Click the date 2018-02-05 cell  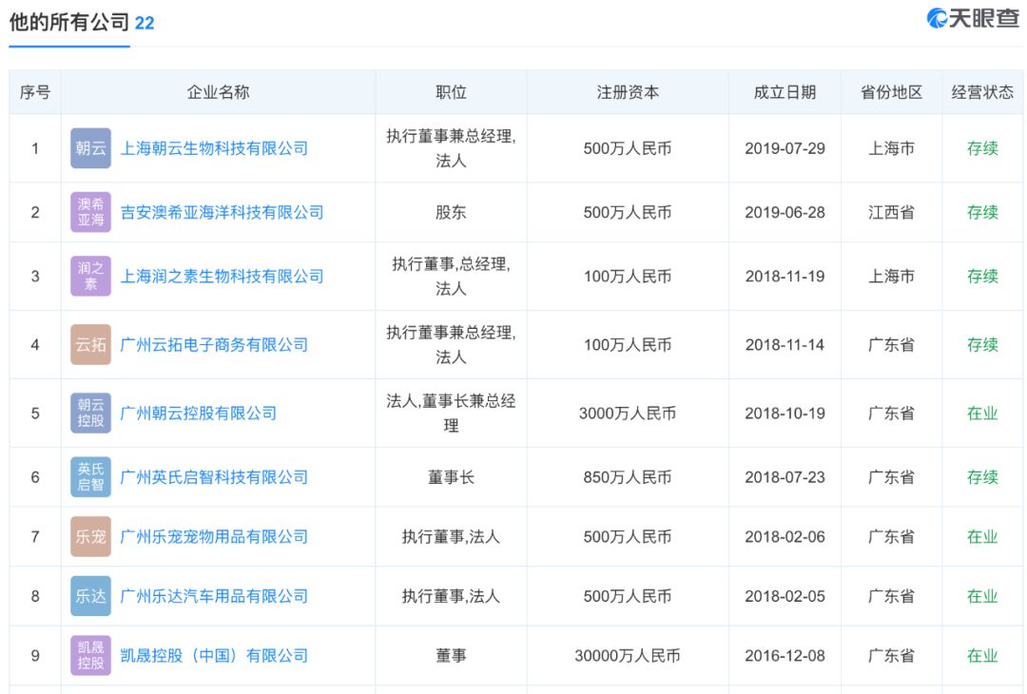785,596
